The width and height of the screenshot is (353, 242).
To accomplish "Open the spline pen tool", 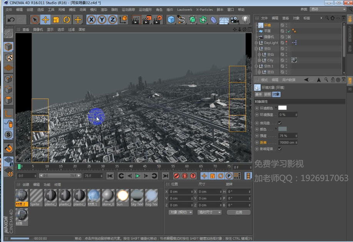I will (x=181, y=20).
